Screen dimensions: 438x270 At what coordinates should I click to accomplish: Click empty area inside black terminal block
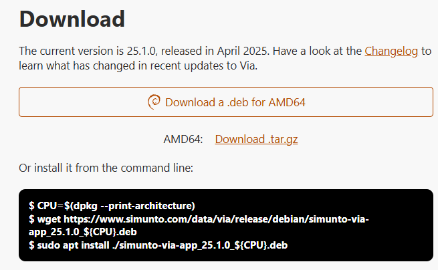click(363, 246)
